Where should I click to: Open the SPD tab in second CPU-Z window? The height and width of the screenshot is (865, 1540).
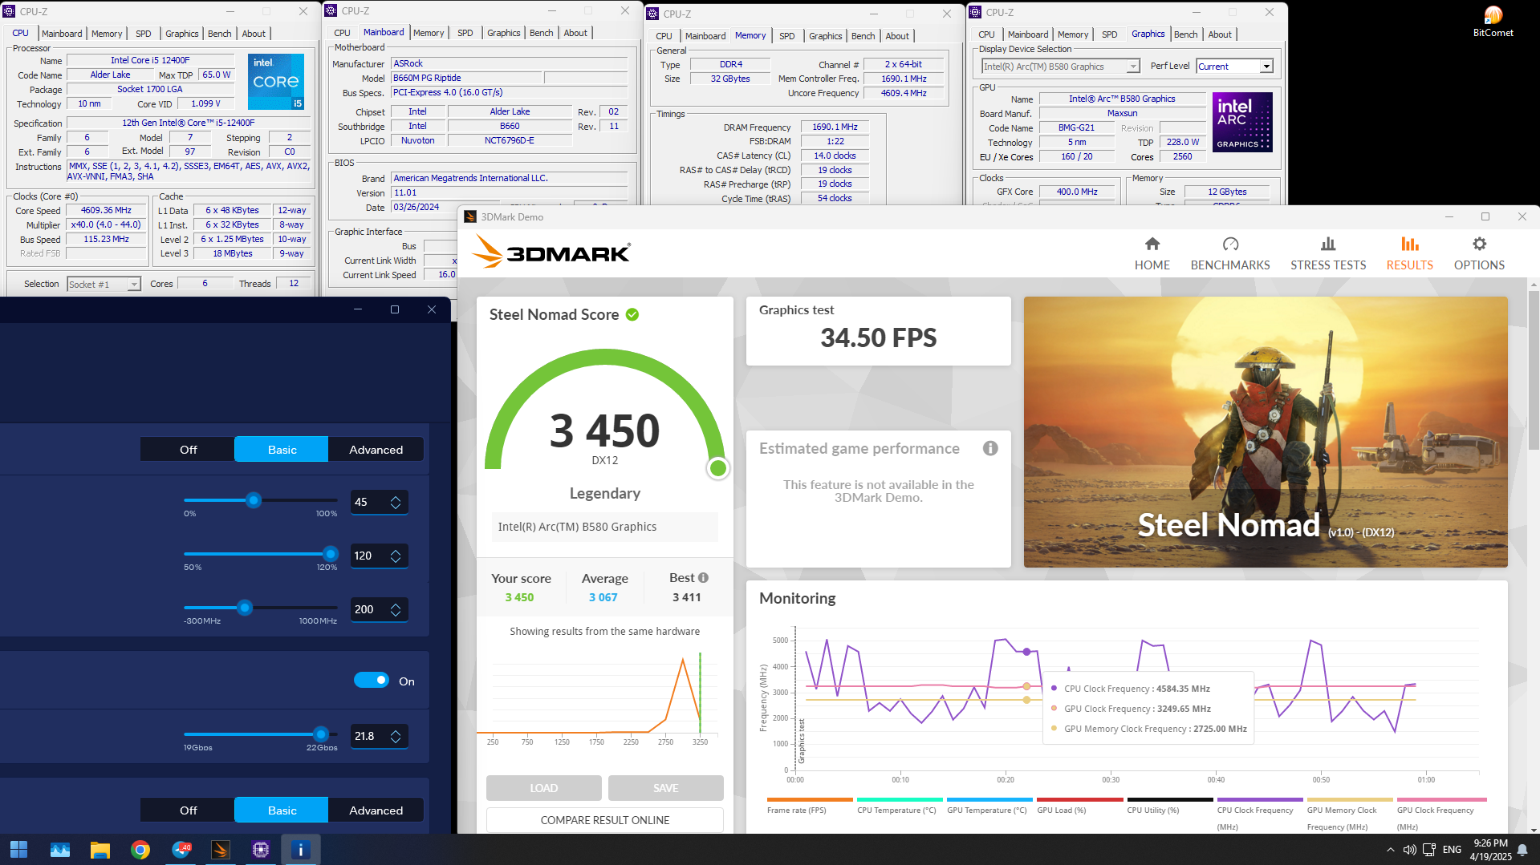(465, 33)
